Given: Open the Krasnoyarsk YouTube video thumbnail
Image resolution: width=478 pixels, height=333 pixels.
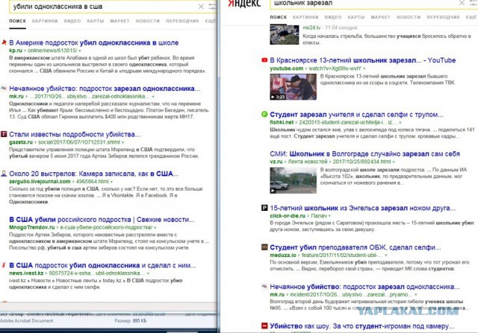Looking at the screenshot, I should tap(293, 87).
